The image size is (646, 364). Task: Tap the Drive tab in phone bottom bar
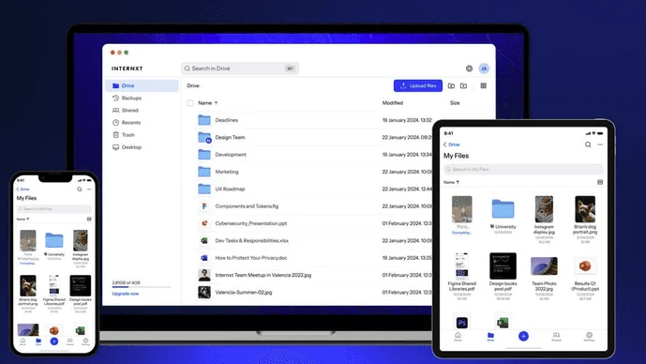[38, 341]
